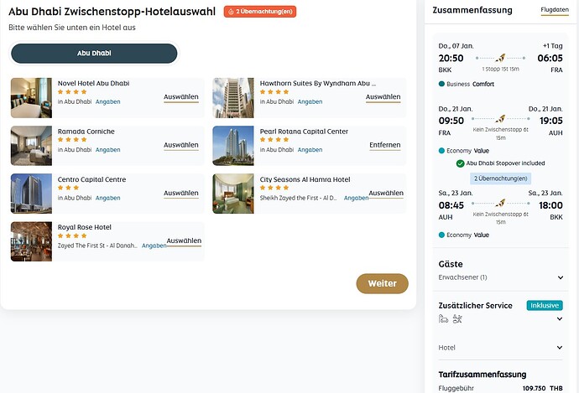Image resolution: width=579 pixels, height=393 pixels.
Task: Remove the selected Pearl Rotana Capital Center
Action: 385,145
